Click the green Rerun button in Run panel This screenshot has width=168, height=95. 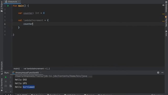click(6, 77)
